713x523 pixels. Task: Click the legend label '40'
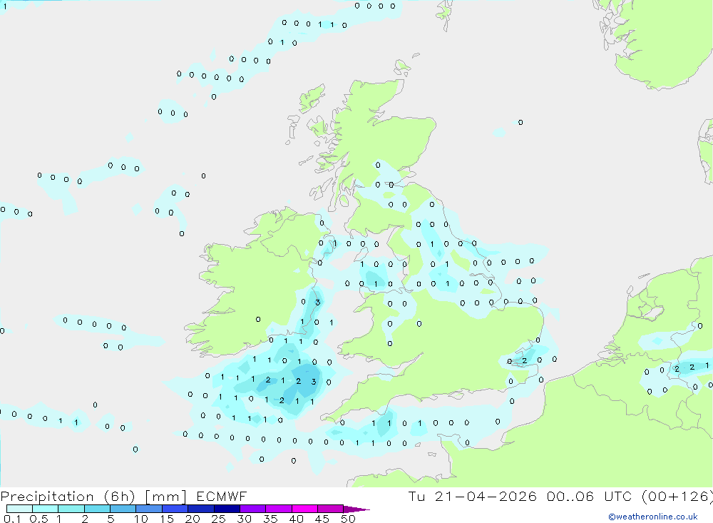point(297,519)
